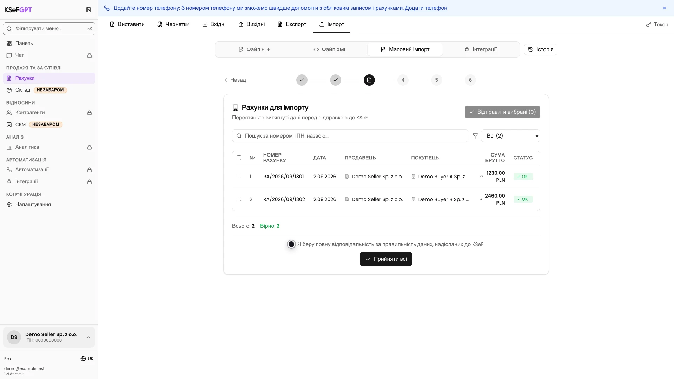The image size is (674, 379).
Task: Click Відправити вибрані (0) button
Action: point(502,112)
